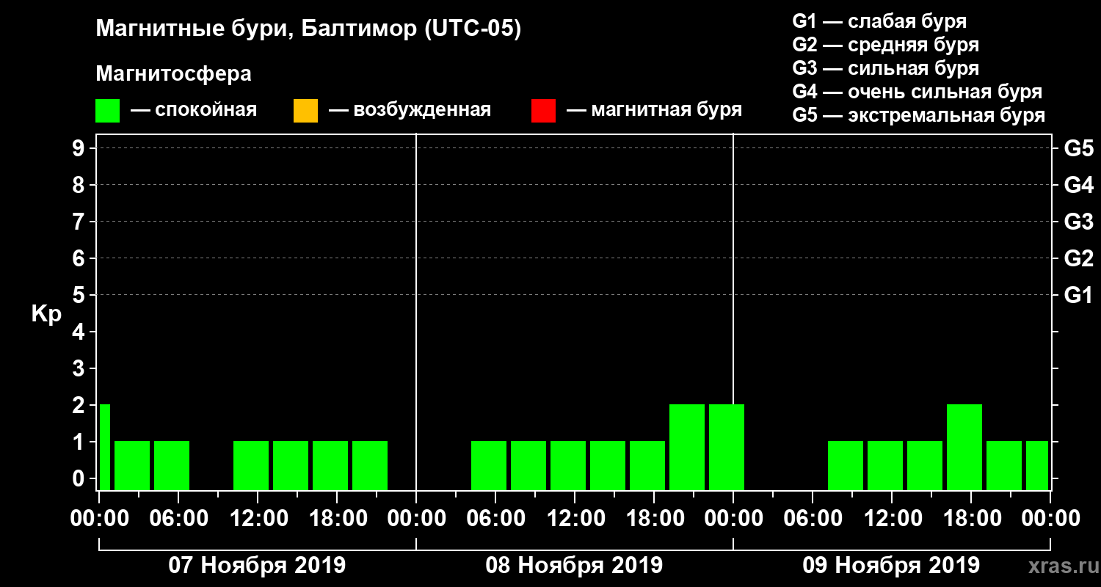Click the '12:00' time label under 07 Ноября
1101x587 pixels.
point(258,519)
